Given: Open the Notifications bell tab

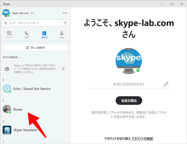Looking at the screenshot, I should [62, 35].
